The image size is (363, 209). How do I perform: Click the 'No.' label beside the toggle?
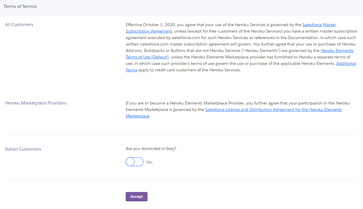150,162
